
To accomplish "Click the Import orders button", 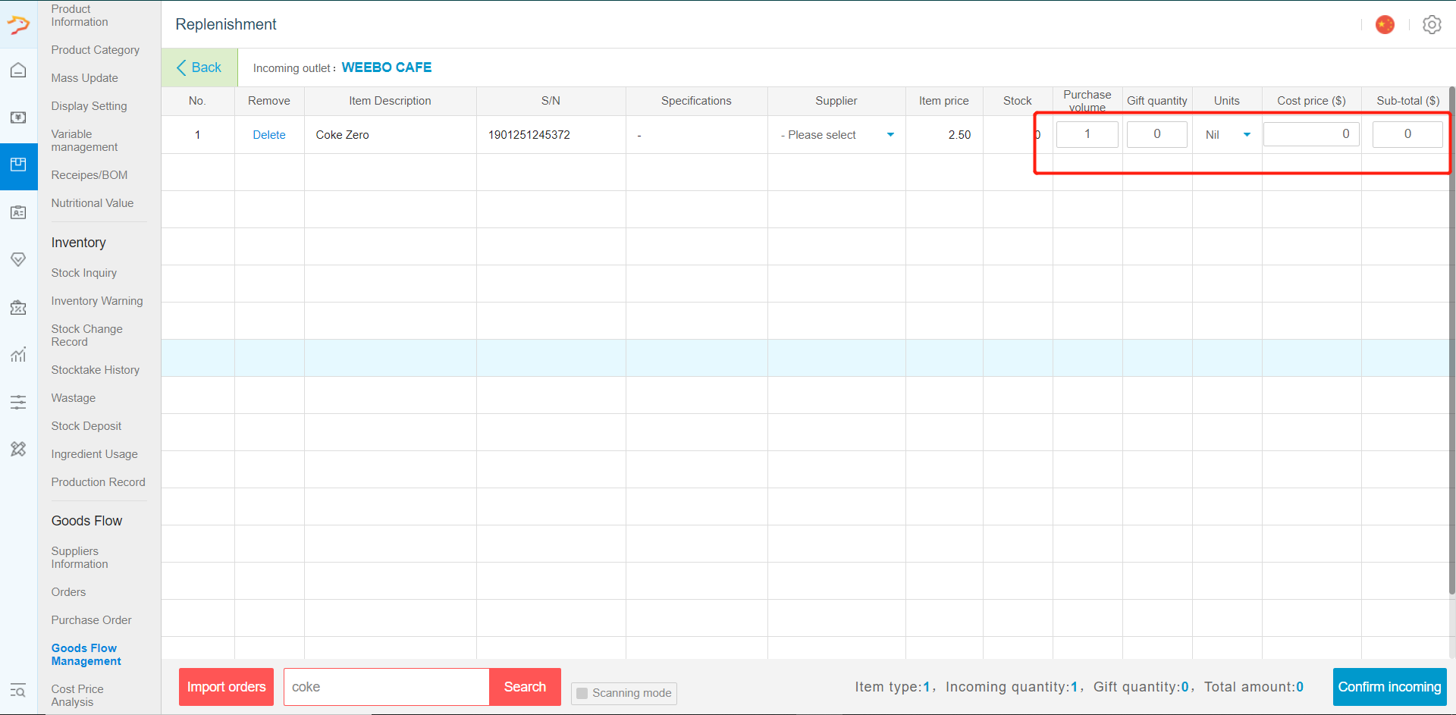I will pos(226,687).
